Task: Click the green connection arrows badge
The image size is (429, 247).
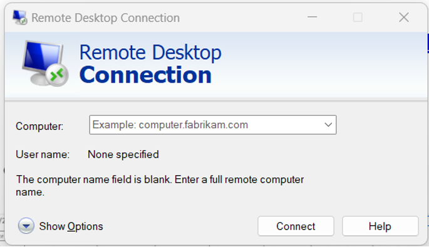Action: [57, 75]
